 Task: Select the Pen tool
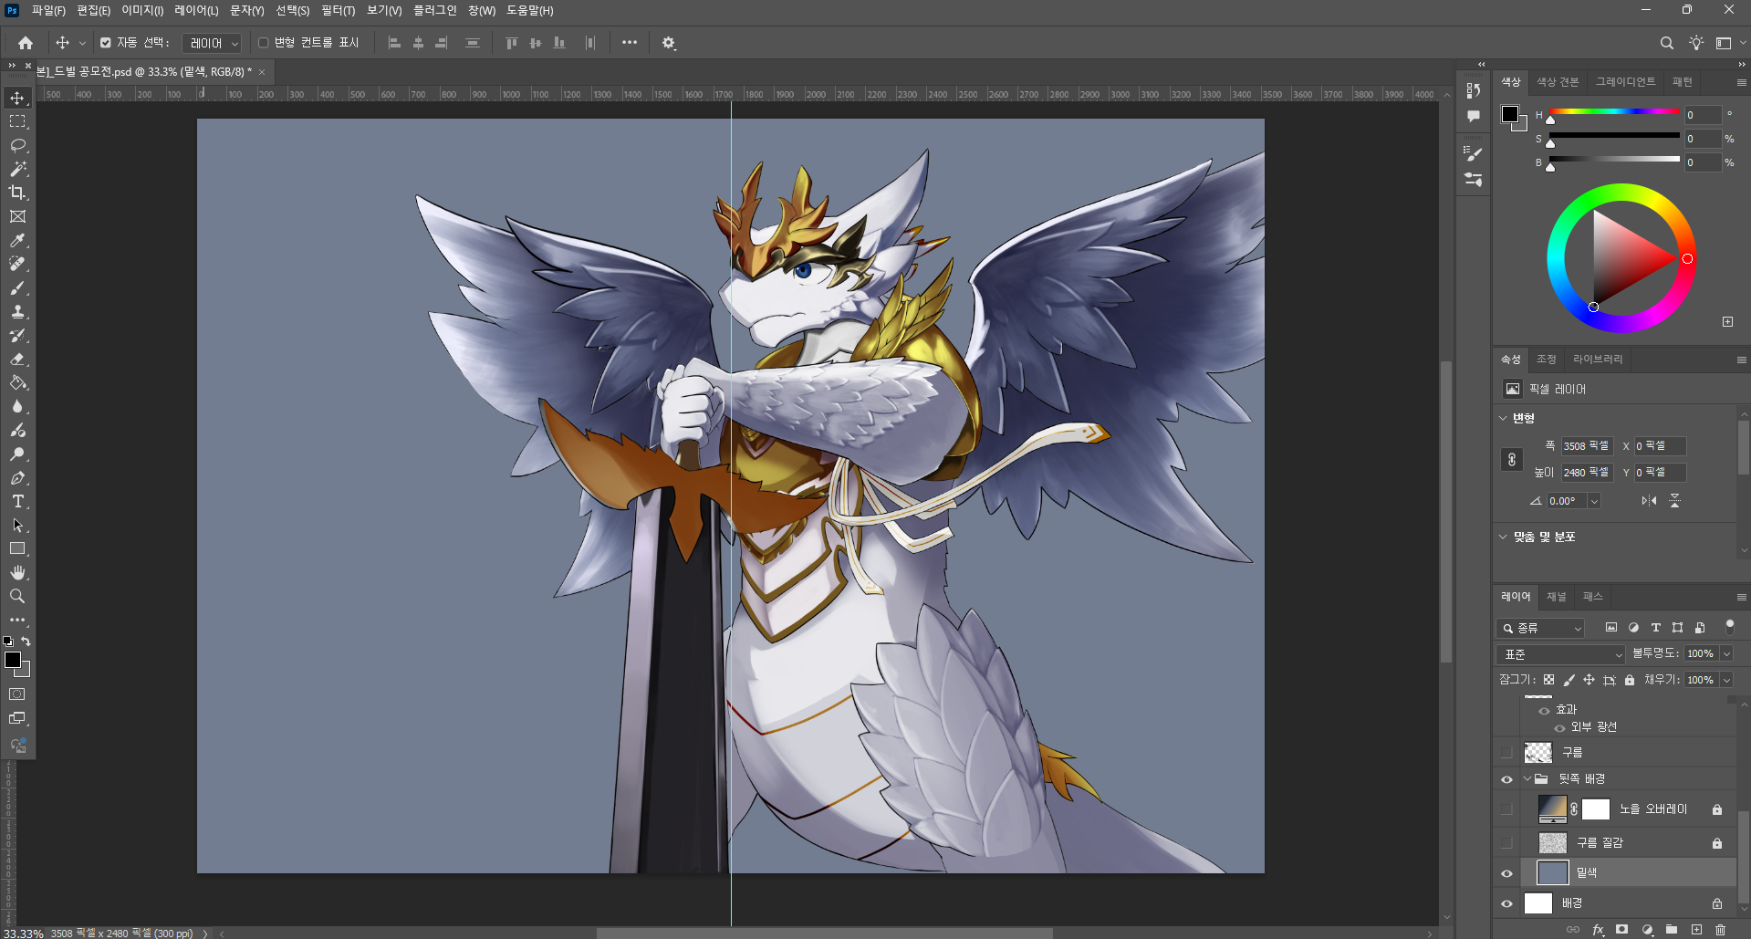(17, 477)
